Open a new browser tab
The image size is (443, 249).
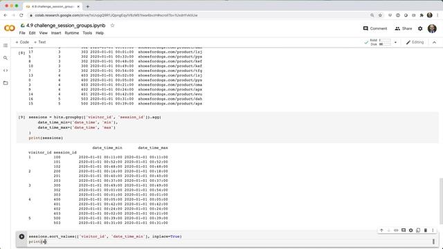tap(88, 6)
